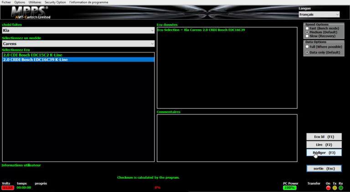Click the yellow Tx status light
350x192 pixels.
point(335,188)
